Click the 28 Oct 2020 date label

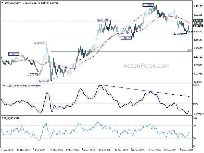(x=138, y=150)
